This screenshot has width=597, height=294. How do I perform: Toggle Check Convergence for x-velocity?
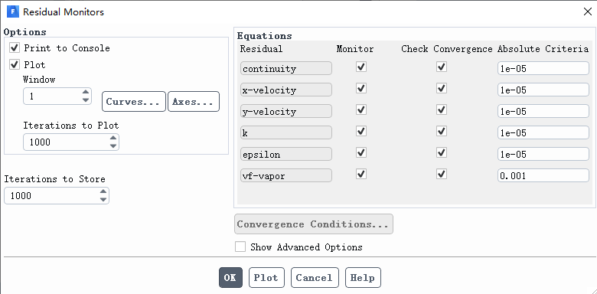point(442,89)
